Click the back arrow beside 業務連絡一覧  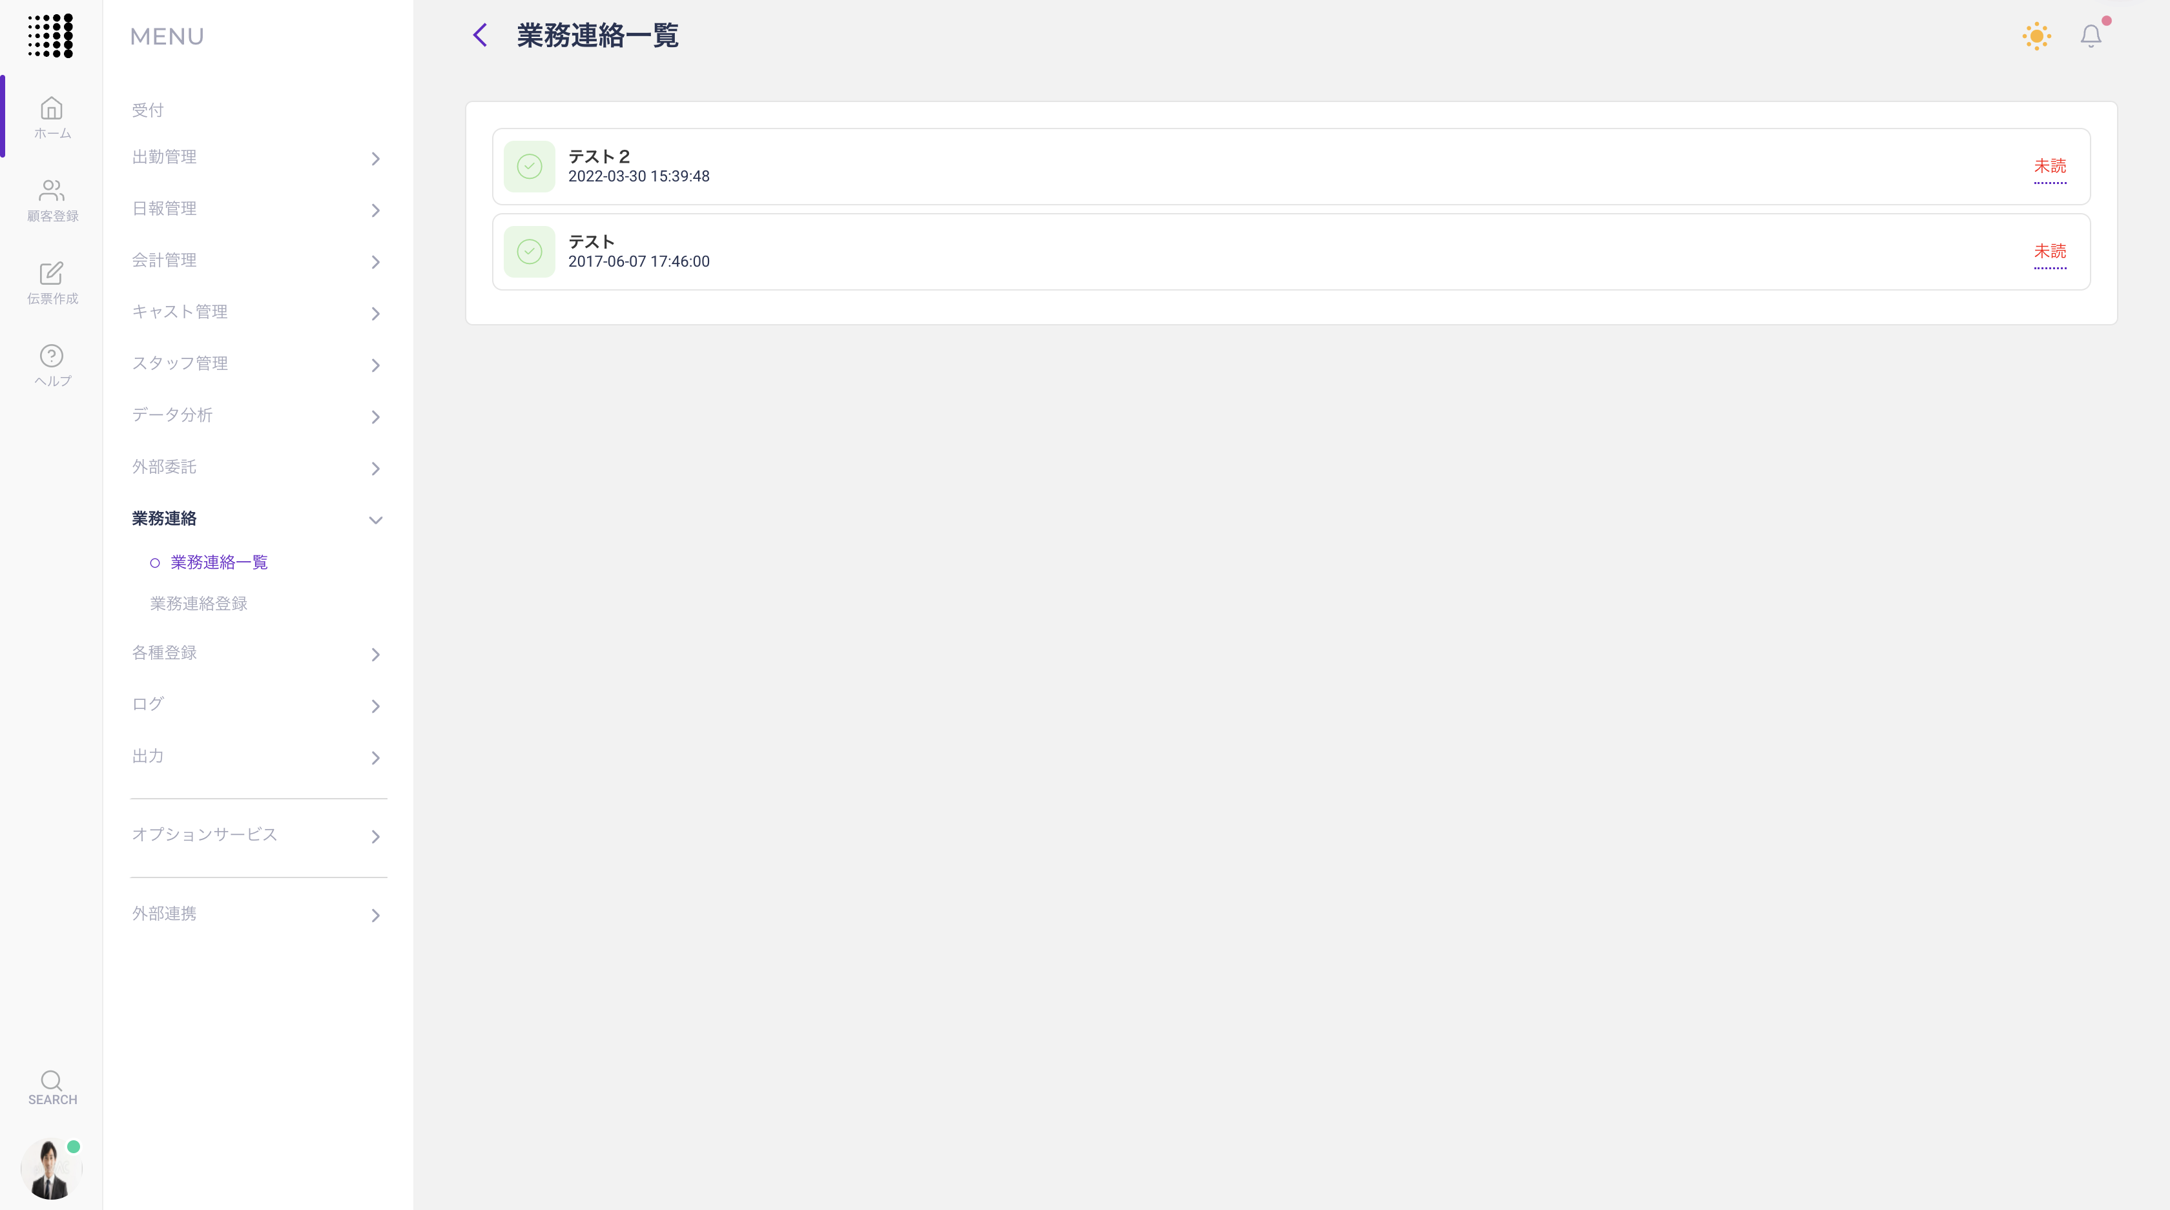coord(480,36)
